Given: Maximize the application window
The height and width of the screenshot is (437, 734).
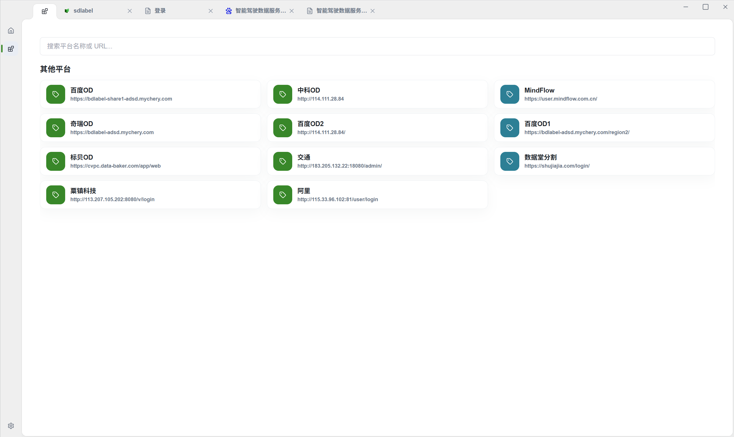Looking at the screenshot, I should (x=705, y=7).
